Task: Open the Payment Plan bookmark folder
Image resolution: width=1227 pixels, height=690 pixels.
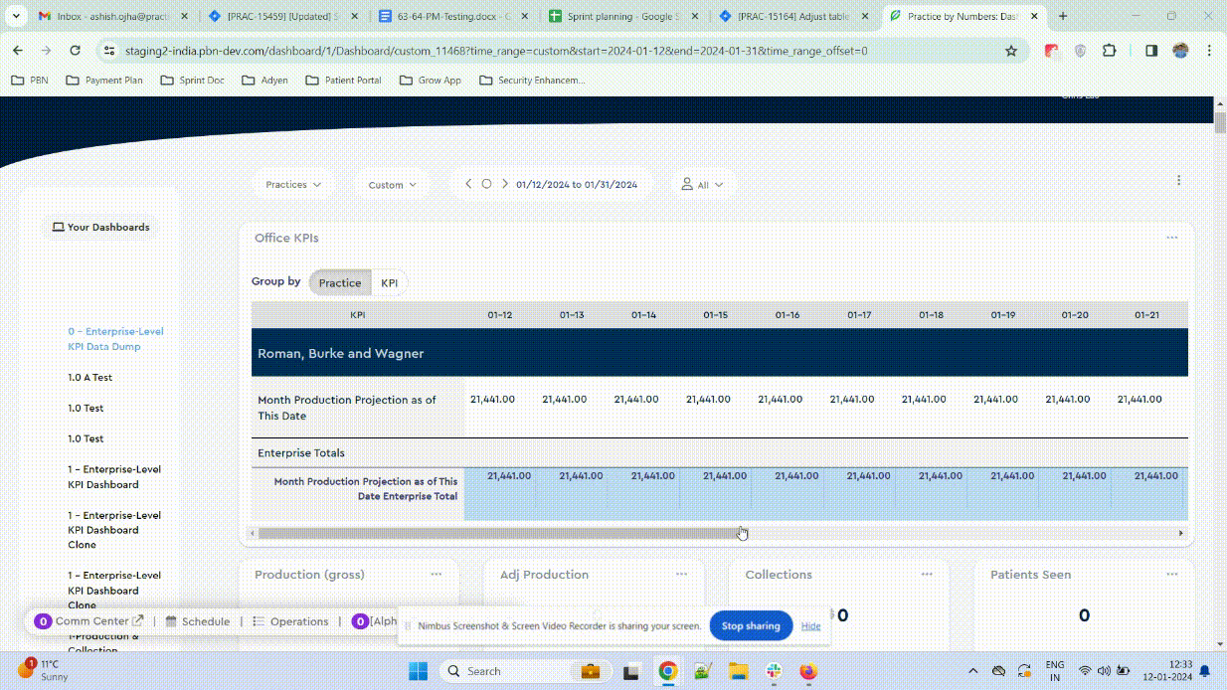Action: point(103,80)
